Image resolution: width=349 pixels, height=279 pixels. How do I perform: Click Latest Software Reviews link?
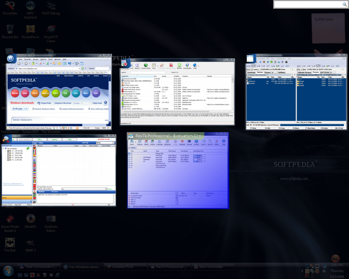point(73,109)
